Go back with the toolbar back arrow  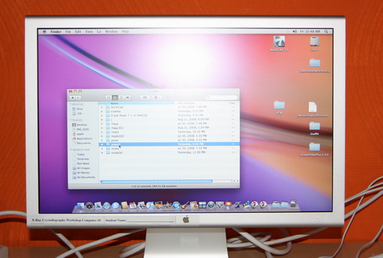point(72,98)
